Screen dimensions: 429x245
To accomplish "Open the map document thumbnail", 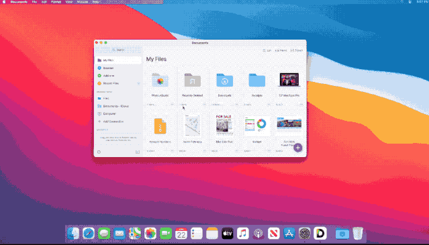I will (x=192, y=126).
